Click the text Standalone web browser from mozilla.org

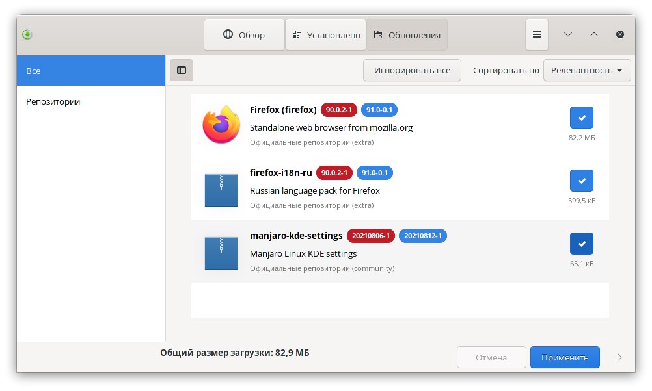tap(331, 127)
